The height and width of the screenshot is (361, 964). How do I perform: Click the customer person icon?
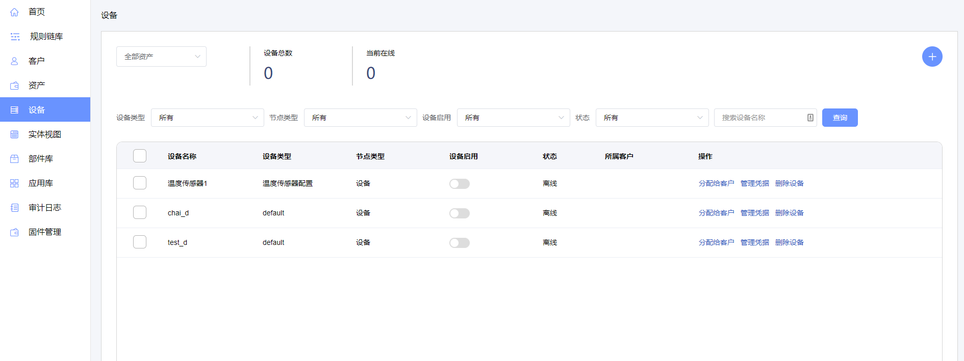pos(14,61)
